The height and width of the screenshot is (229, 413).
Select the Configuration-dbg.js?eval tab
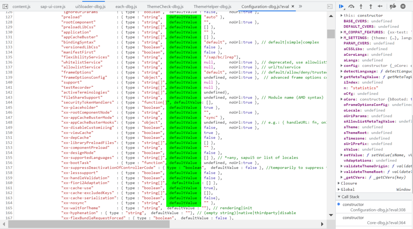pos(265,7)
